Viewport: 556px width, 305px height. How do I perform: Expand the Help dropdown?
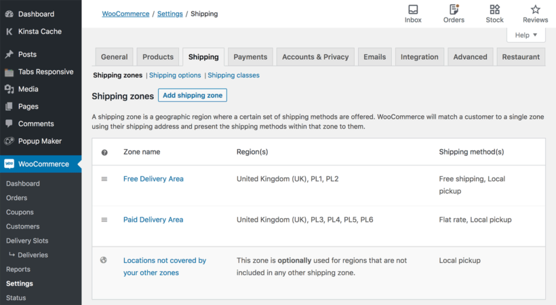526,35
